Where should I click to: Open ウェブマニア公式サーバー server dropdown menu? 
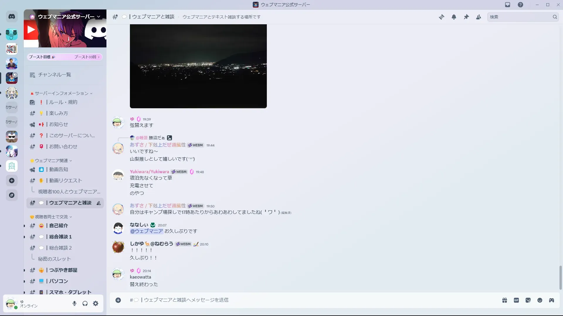(99, 17)
